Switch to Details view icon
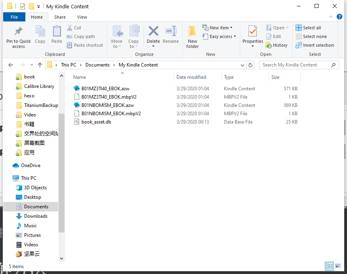The width and height of the screenshot is (347, 274). click(329, 266)
